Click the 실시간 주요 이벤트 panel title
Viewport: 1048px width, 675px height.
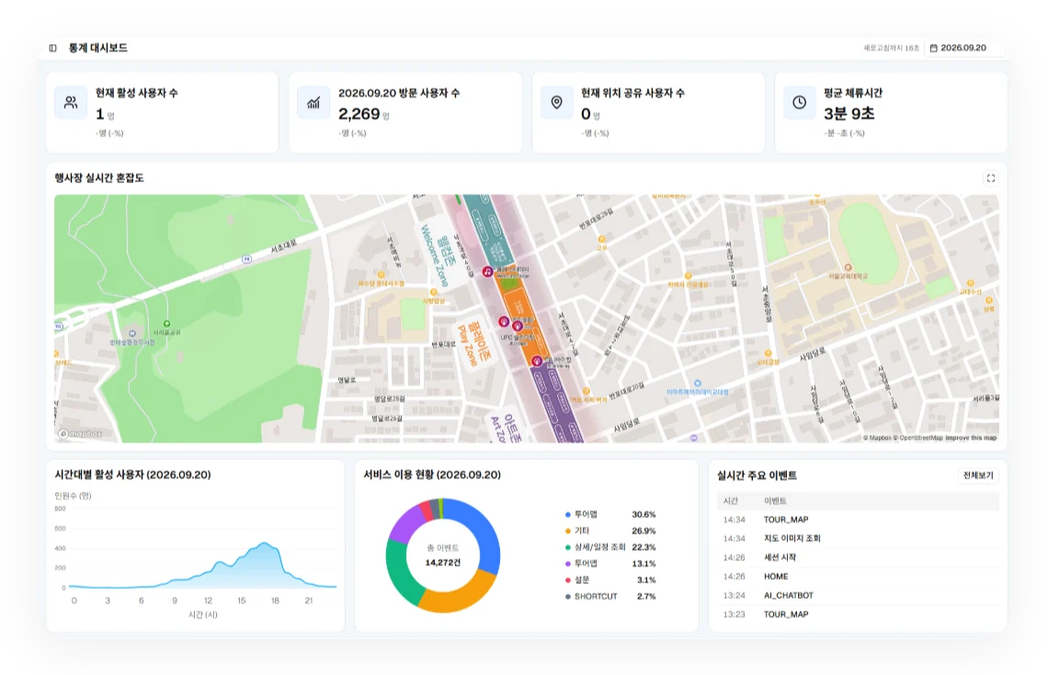(757, 475)
